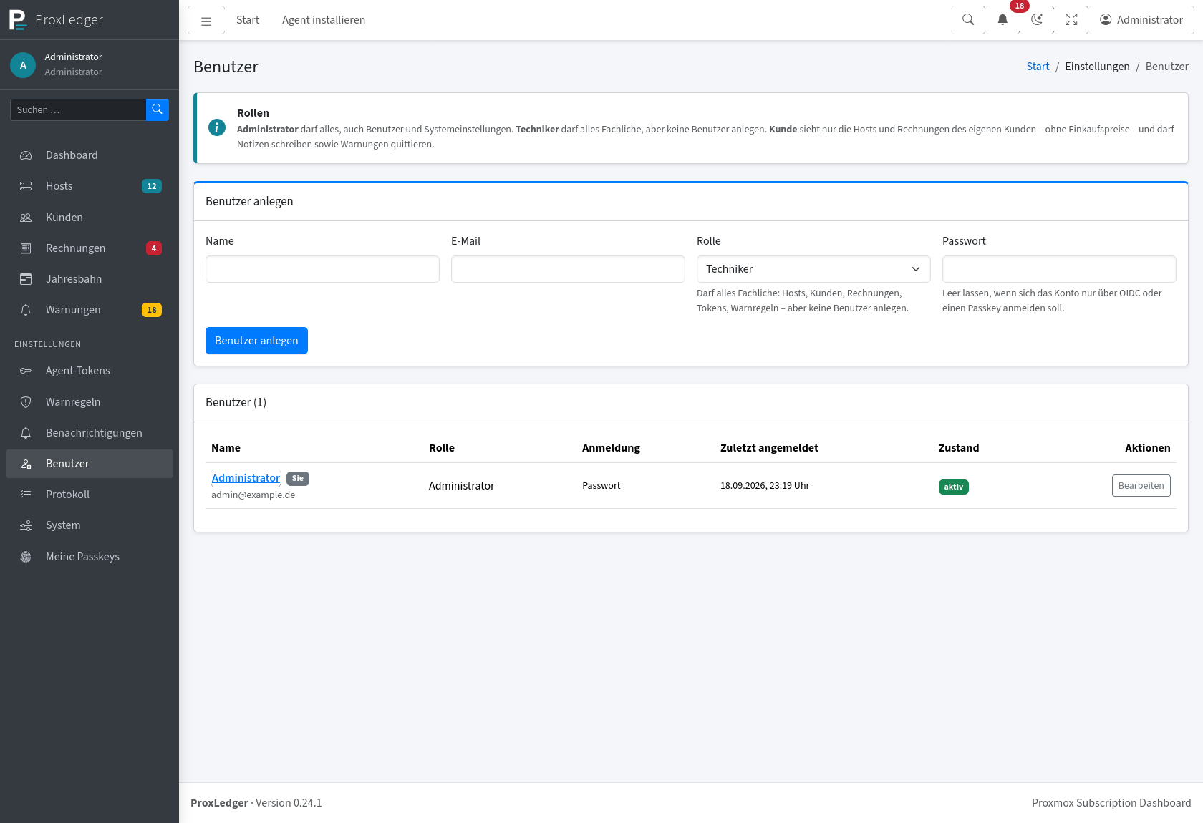
Task: Open the Rolle dropdown showing Techniker
Action: point(813,269)
